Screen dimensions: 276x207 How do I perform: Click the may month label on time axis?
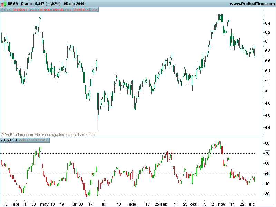point(45,204)
